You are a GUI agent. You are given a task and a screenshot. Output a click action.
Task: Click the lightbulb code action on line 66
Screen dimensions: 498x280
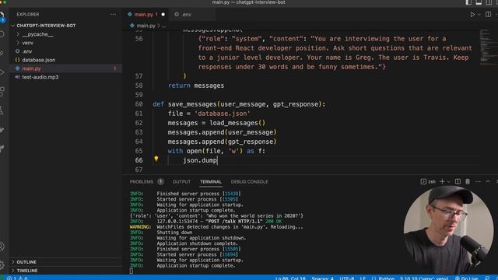pyautogui.click(x=156, y=158)
